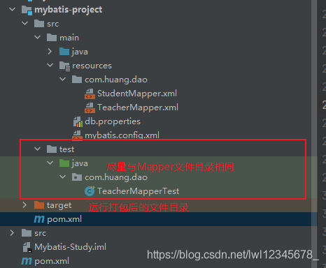Click the Maven icon of bottom pom.xml
The image size is (326, 268).
[x=27, y=261]
